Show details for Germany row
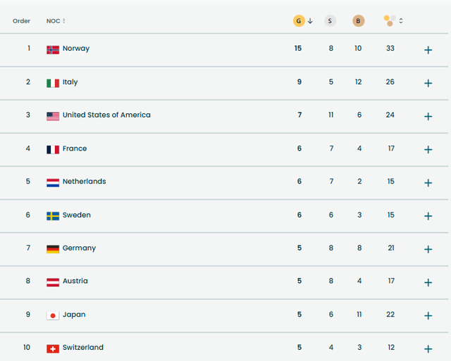The width and height of the screenshot is (451, 361). point(428,249)
